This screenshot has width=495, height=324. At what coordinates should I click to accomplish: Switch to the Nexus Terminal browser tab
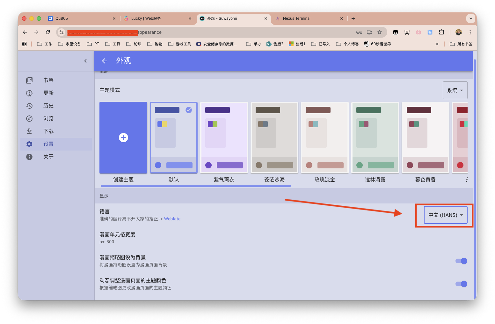(x=297, y=18)
